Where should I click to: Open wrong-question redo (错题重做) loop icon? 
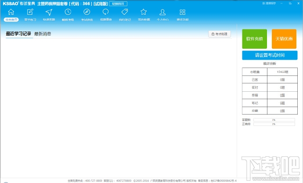point(106,12)
